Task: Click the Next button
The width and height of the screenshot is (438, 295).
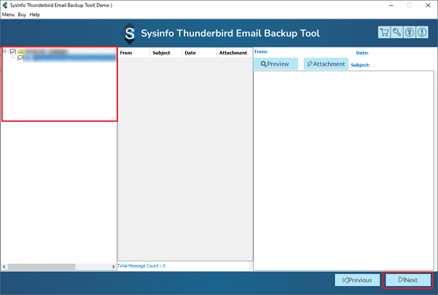Action: click(x=407, y=280)
